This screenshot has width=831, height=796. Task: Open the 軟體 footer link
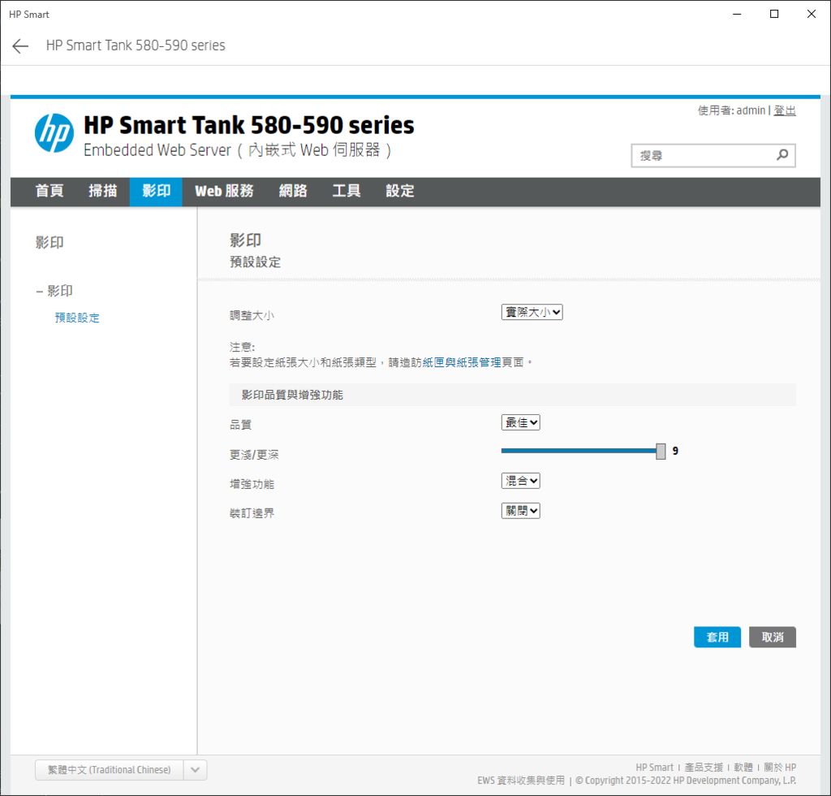pos(743,768)
